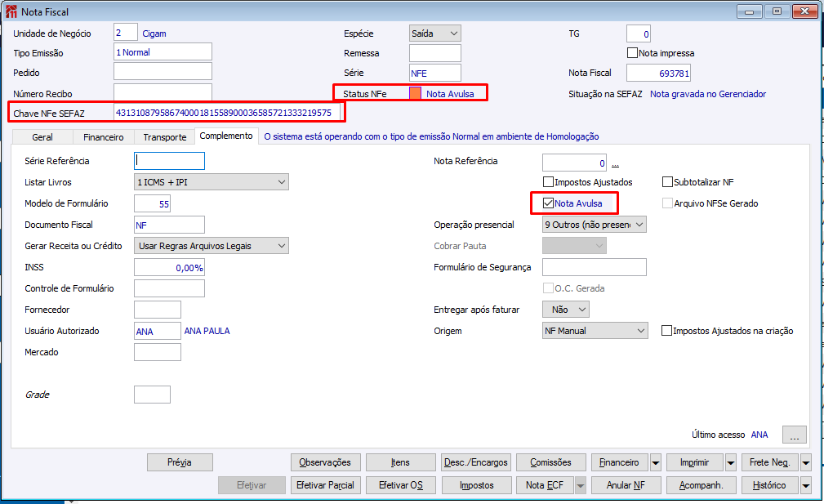Open the Observações button

click(325, 462)
